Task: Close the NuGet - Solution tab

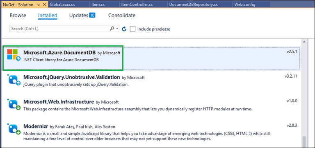Action: click(x=45, y=4)
